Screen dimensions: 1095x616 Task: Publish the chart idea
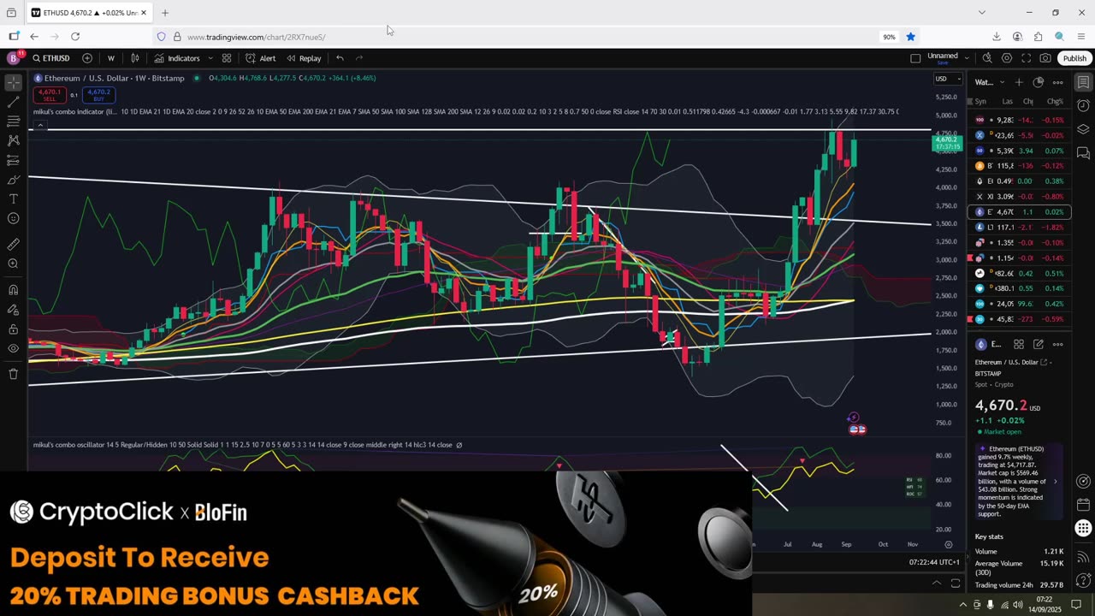coord(1074,58)
